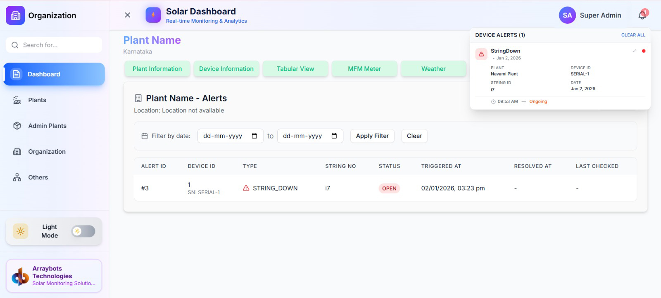Click the Solar Dashboard lightning logo
Image resolution: width=661 pixels, height=298 pixels.
tap(153, 15)
